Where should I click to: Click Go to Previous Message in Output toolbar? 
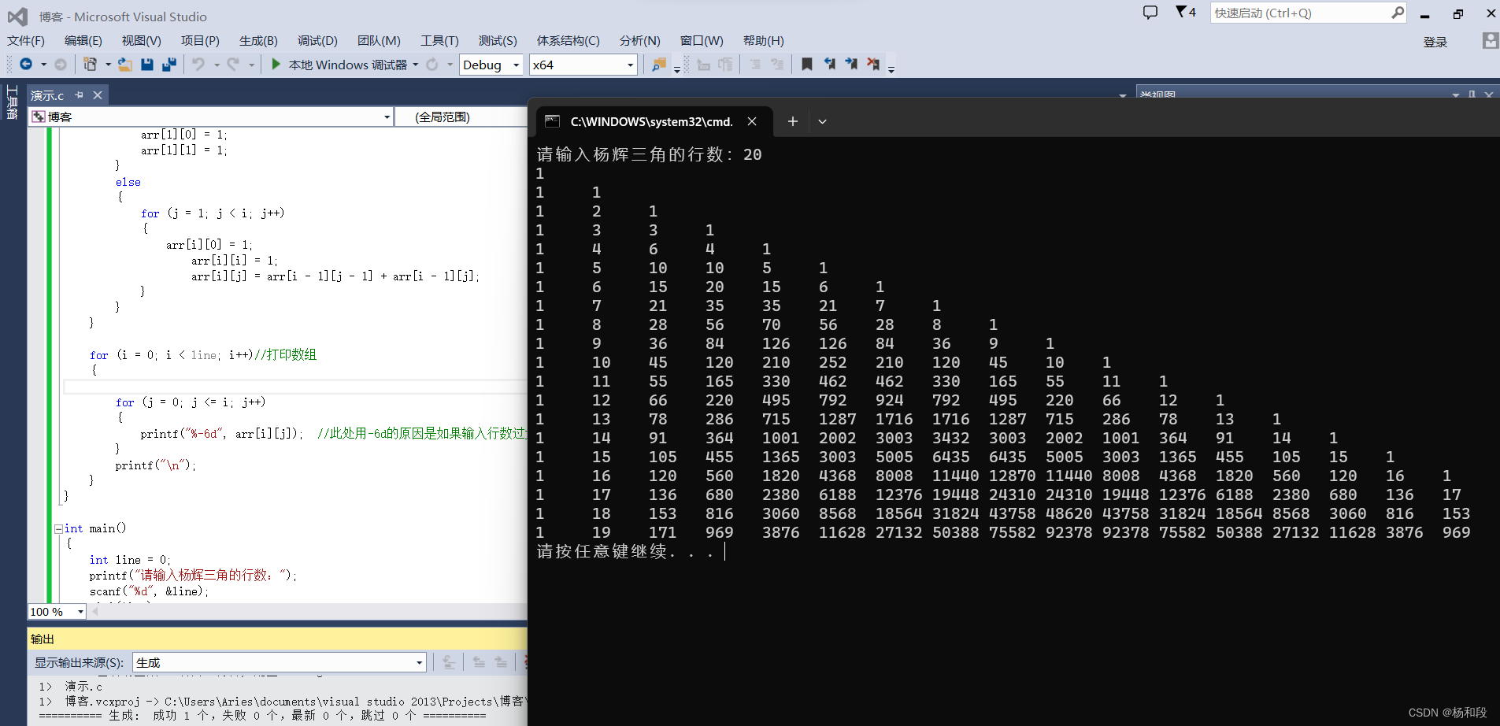[479, 662]
